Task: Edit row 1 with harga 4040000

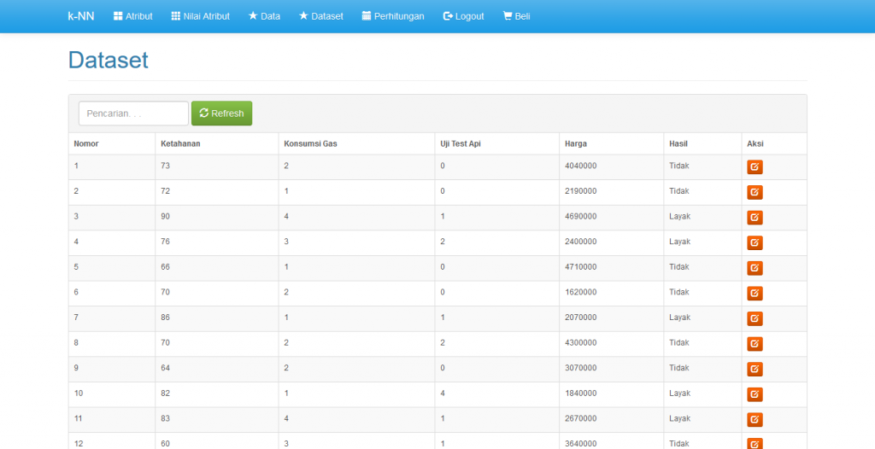Action: coord(755,166)
